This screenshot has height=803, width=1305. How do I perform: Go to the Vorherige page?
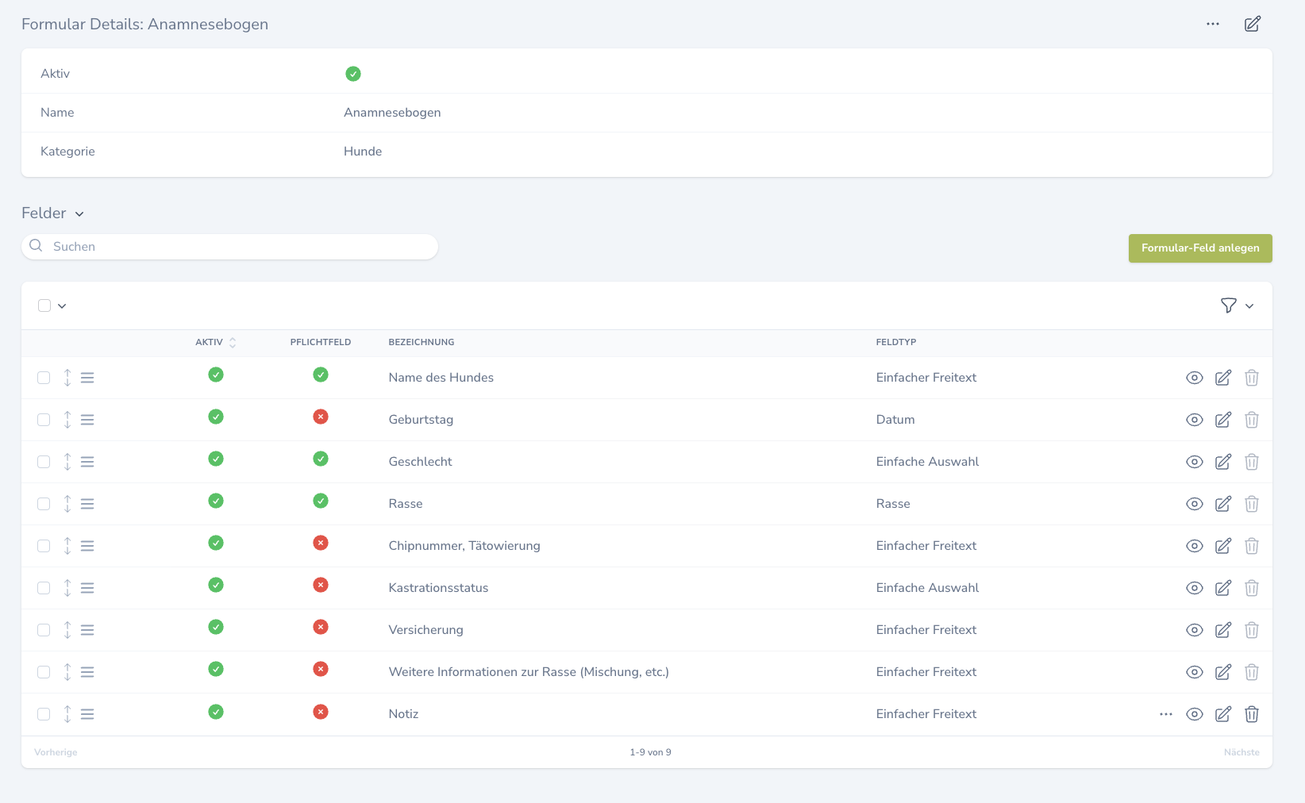56,752
